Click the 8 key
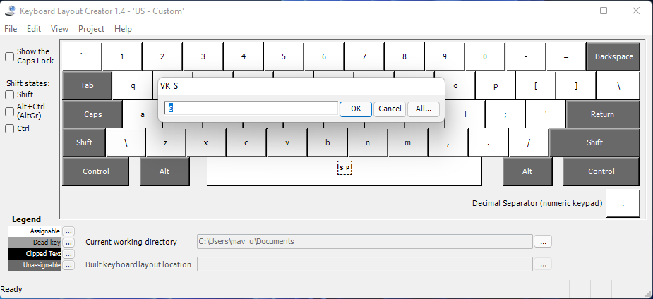653x299 pixels. [x=404, y=56]
